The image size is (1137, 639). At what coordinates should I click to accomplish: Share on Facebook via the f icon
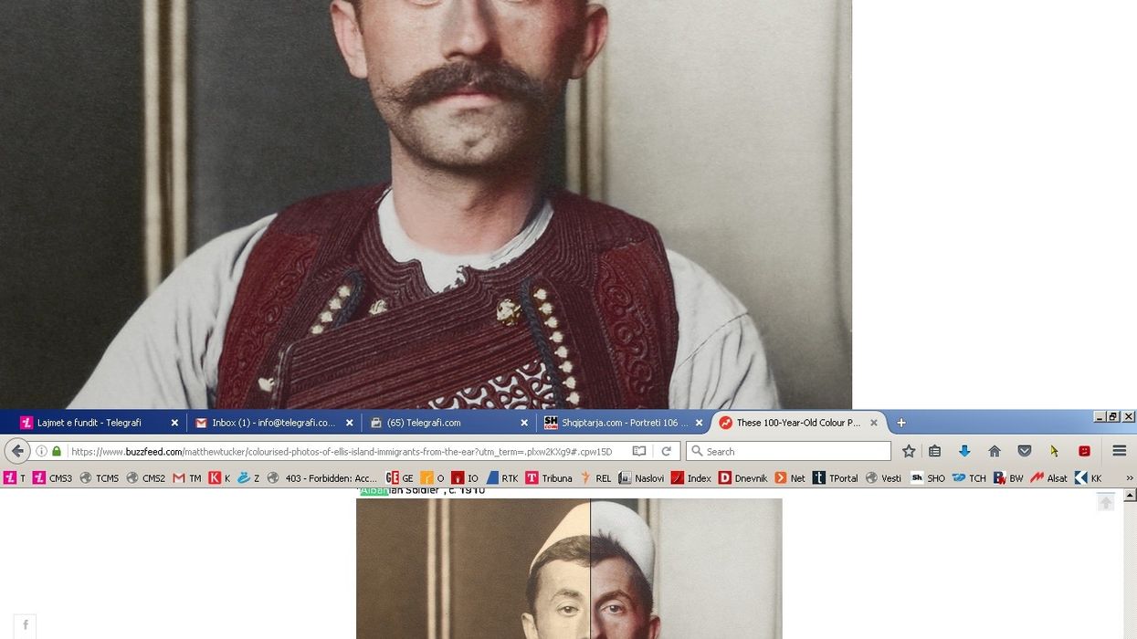tap(25, 625)
